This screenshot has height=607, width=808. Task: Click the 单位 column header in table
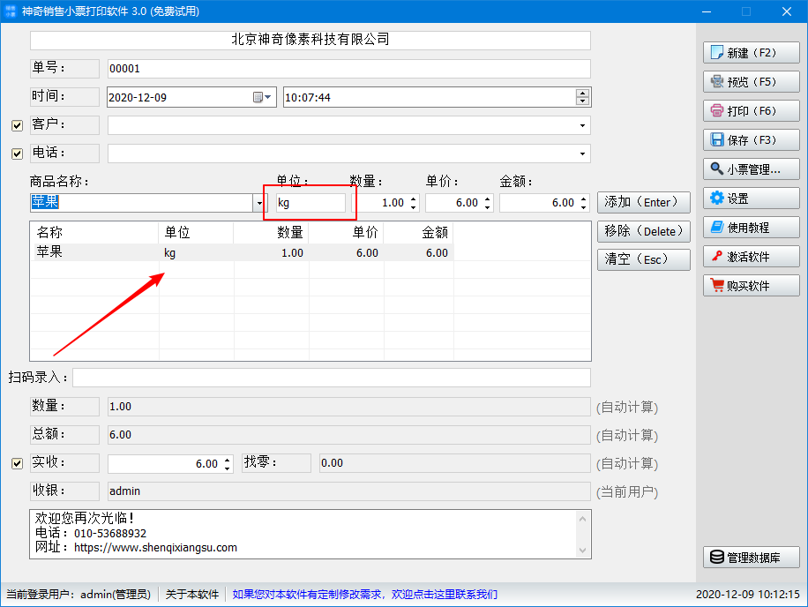coord(196,232)
